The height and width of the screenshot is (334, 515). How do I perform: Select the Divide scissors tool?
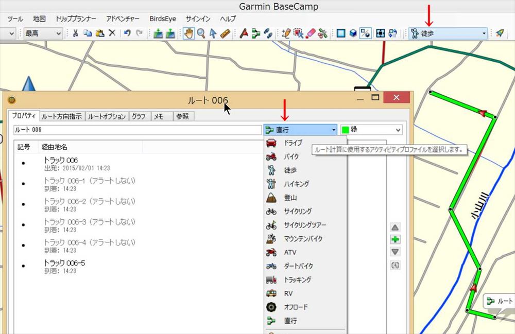(x=322, y=33)
